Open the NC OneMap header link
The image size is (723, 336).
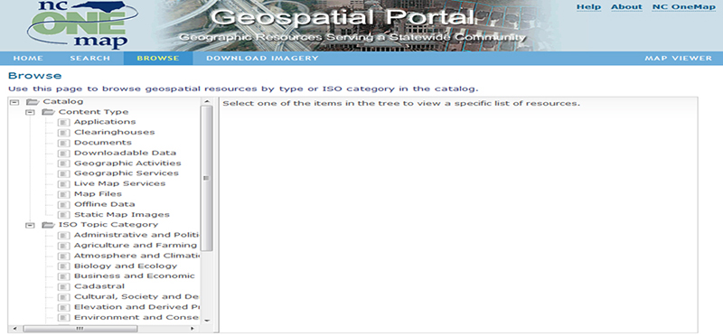[684, 7]
